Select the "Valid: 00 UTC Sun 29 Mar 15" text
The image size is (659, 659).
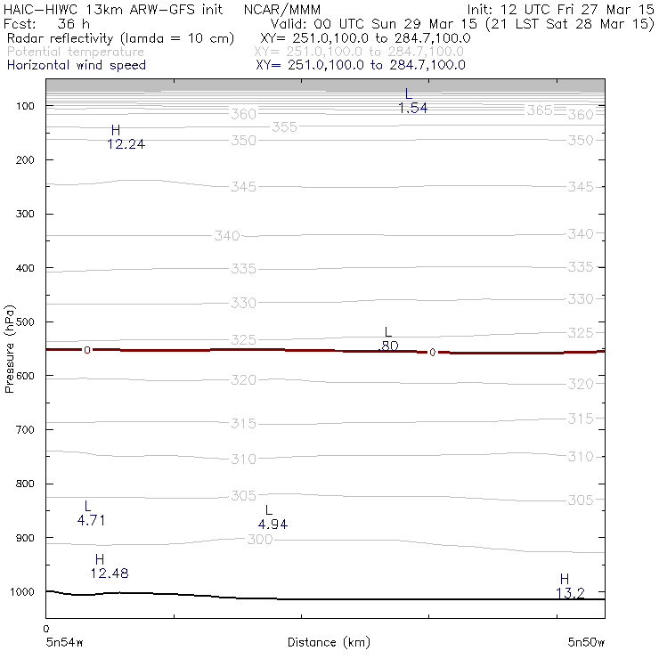click(374, 24)
